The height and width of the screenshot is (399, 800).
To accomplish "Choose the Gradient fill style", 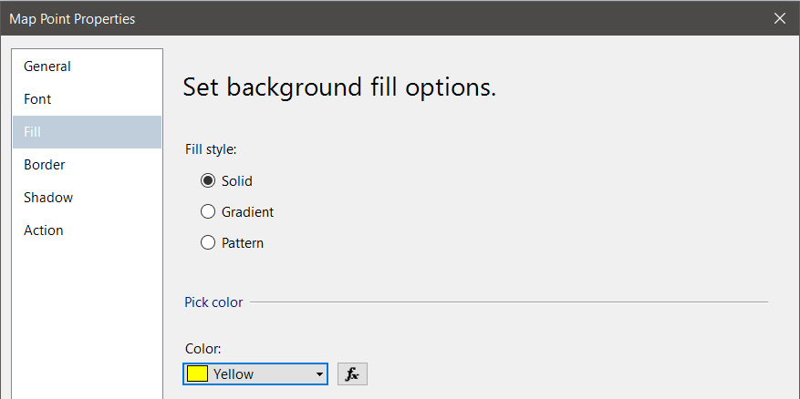I will [x=208, y=212].
